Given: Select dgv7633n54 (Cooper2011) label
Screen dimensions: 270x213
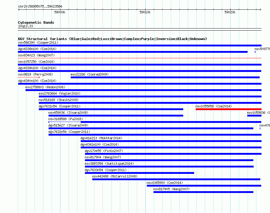Looking at the screenshot, I should tap(106, 170).
